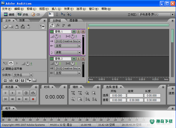Image resolution: width=176 pixels, height=128 pixels.
Task: Click transport Stop button
Action: (x=5, y=93)
